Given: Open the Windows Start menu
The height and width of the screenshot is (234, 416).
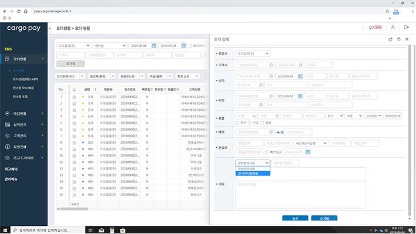Looking at the screenshot, I should click(5, 230).
